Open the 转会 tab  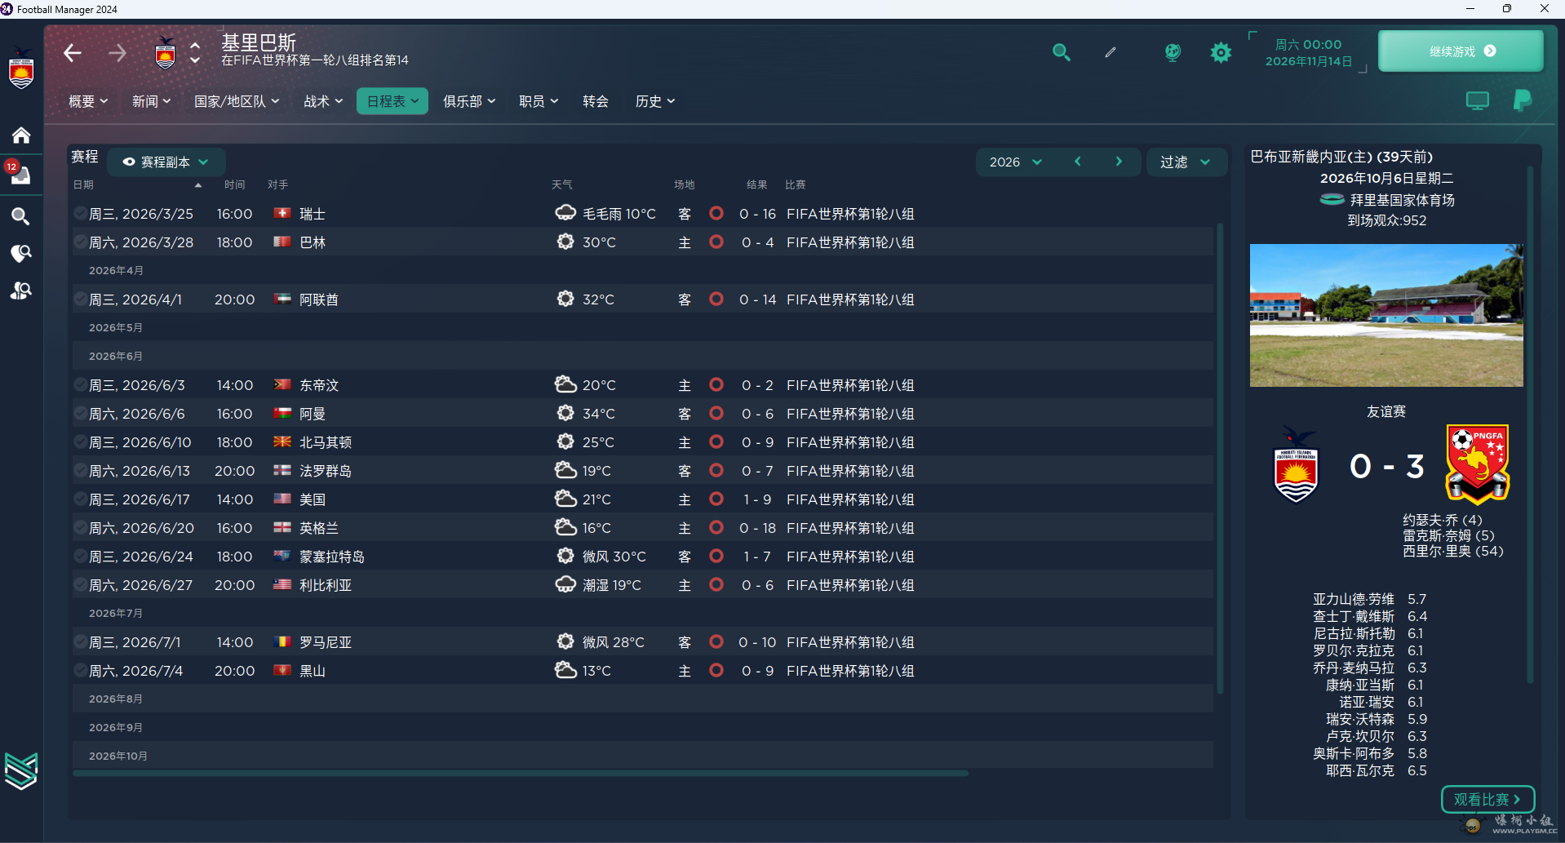(x=596, y=101)
